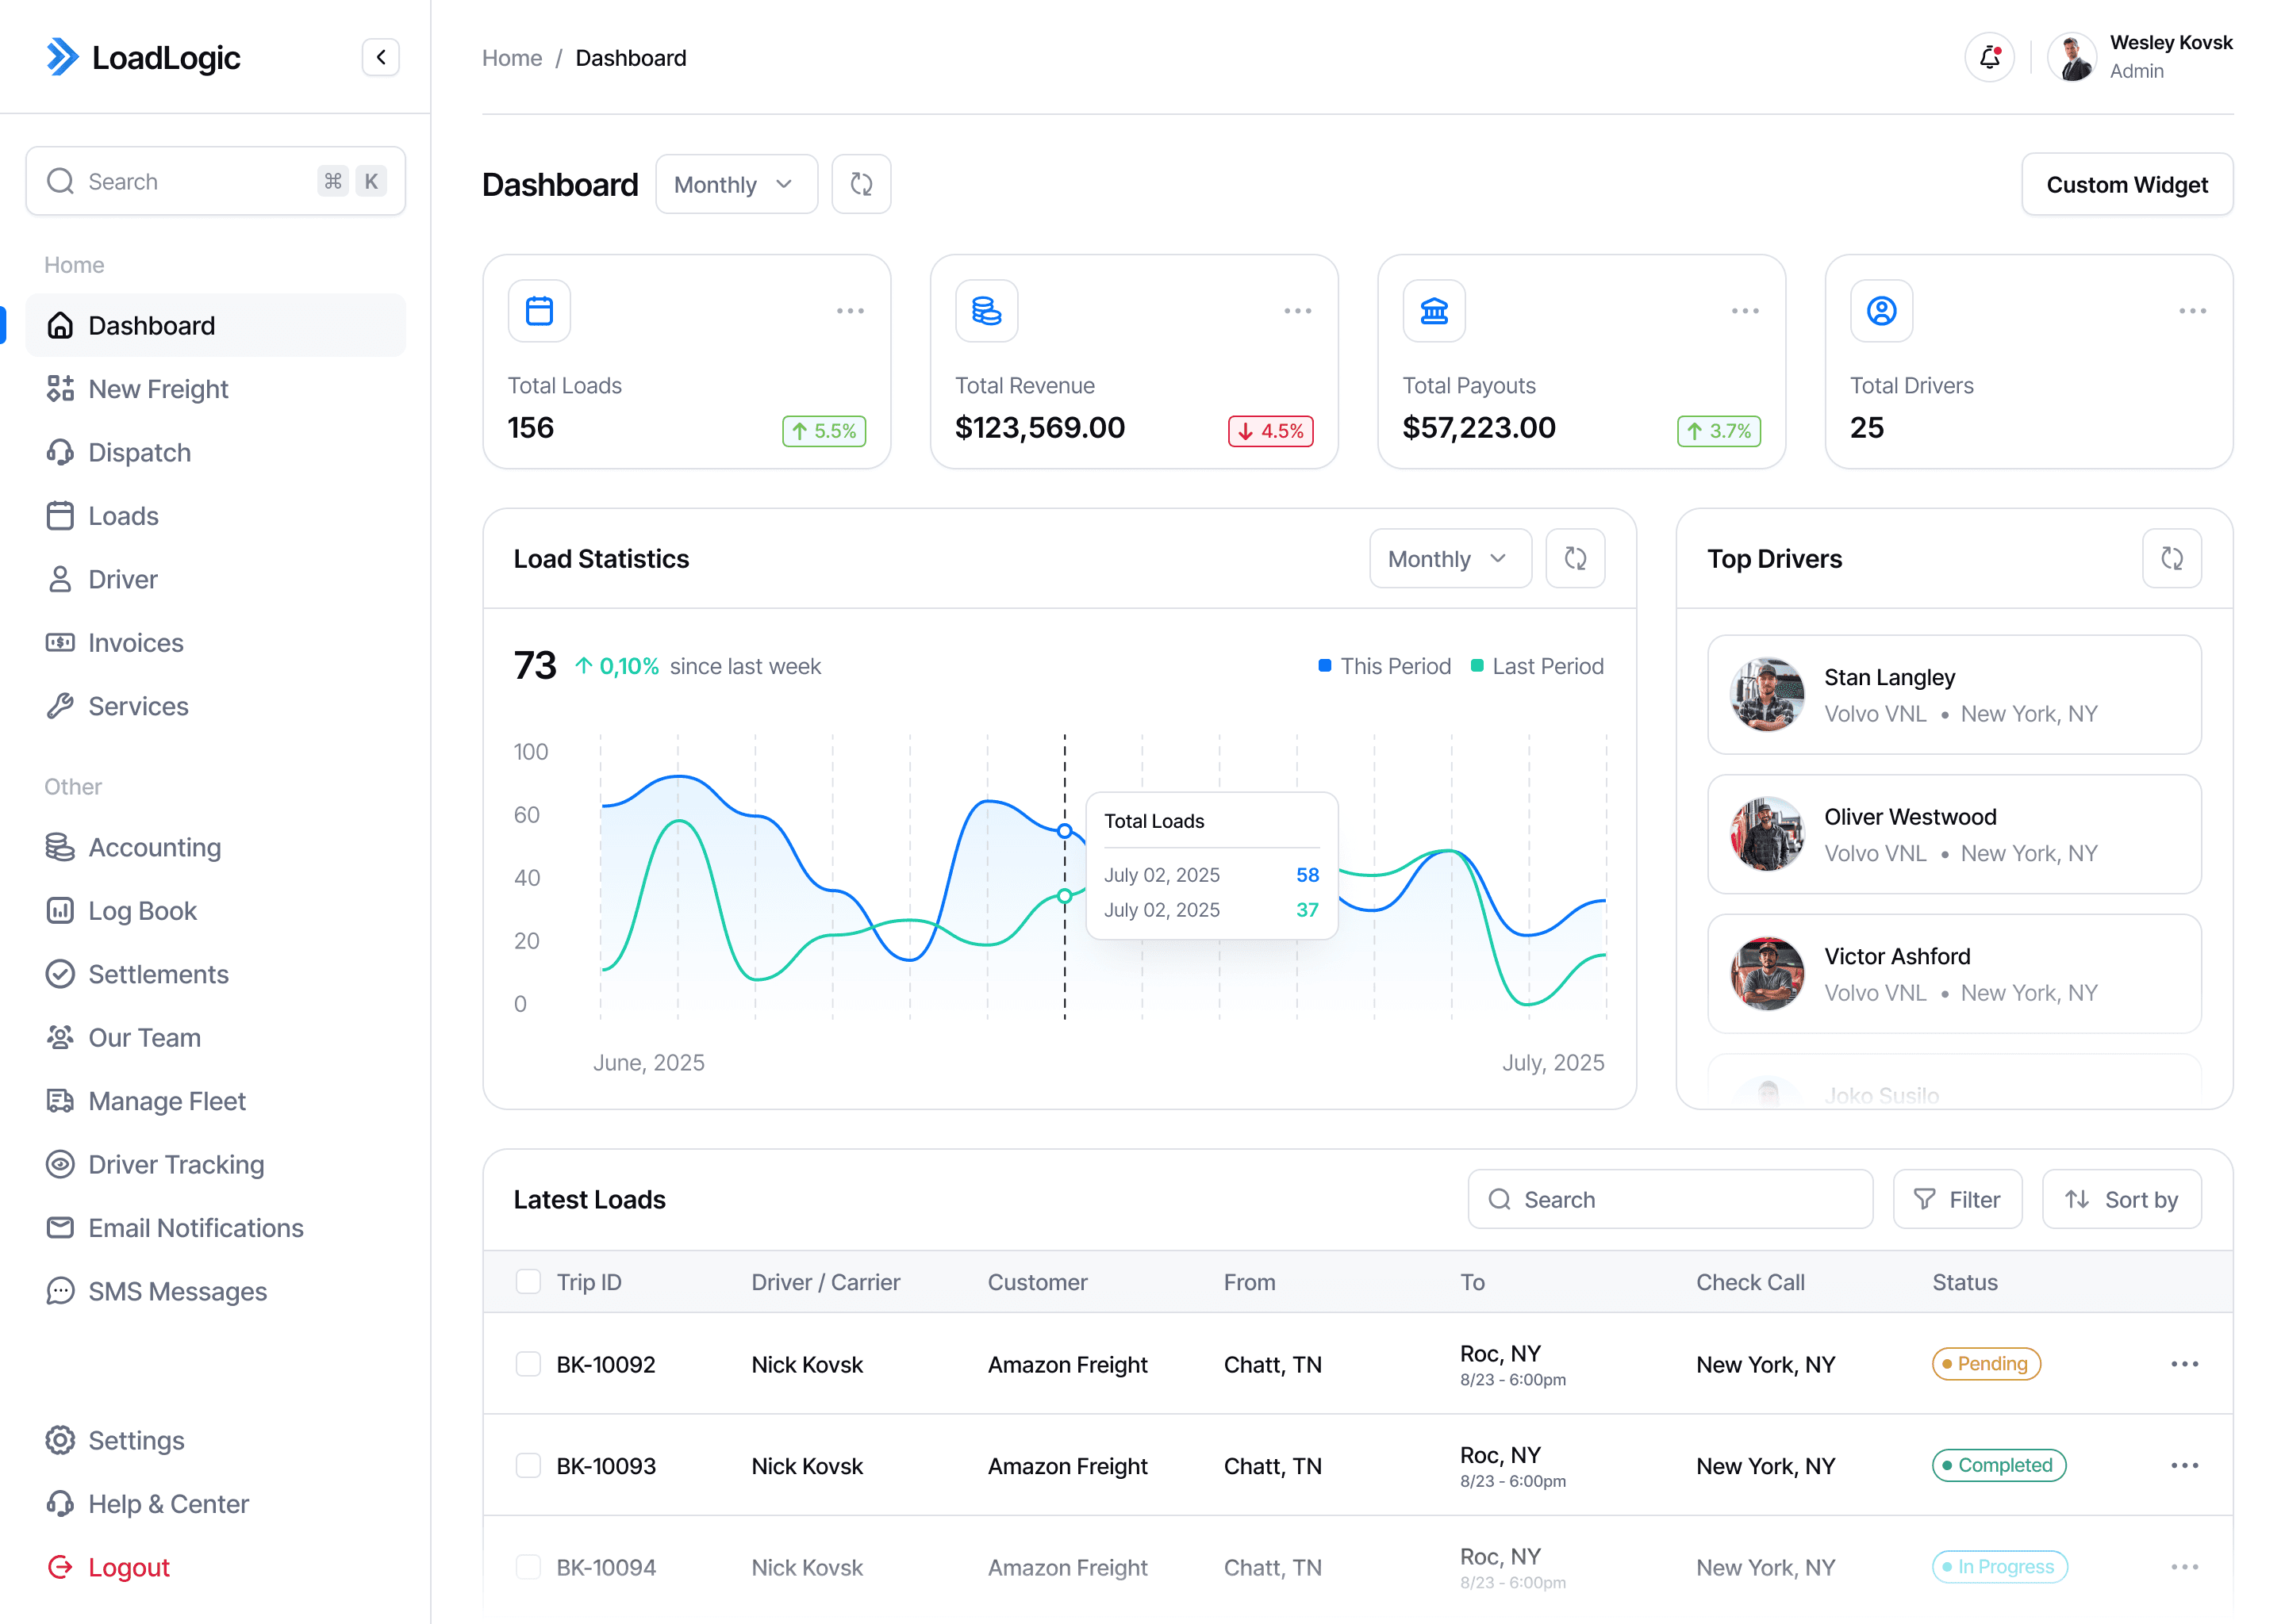
Task: Refresh the Load Statistics chart
Action: [x=1575, y=558]
